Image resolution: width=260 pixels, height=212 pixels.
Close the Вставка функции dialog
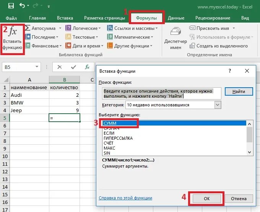247,71
